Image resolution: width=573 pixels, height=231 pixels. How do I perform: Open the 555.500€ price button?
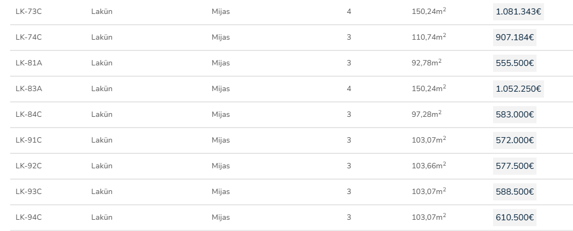point(515,63)
